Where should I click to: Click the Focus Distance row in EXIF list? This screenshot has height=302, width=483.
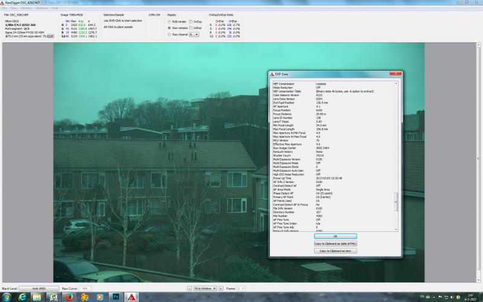[334, 114]
